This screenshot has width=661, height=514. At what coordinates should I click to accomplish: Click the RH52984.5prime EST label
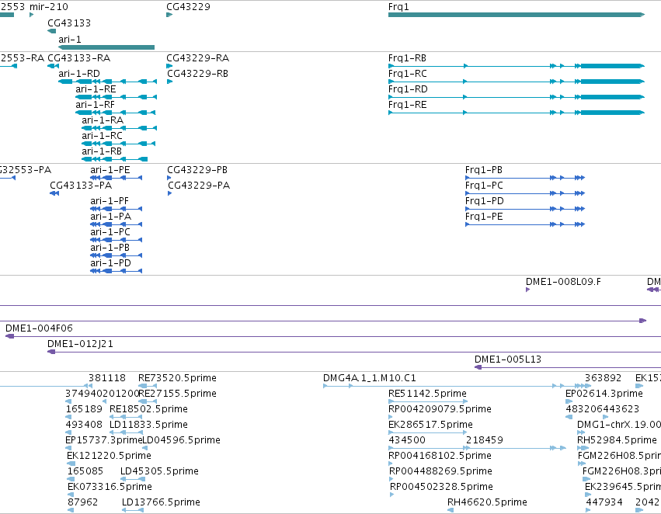pyautogui.click(x=618, y=441)
